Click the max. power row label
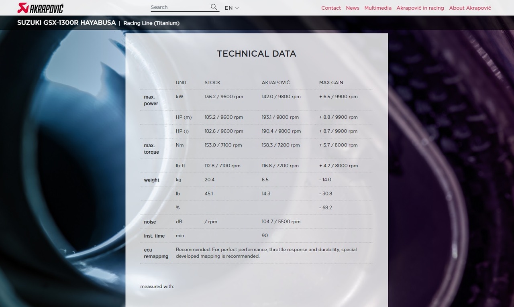 pos(151,100)
